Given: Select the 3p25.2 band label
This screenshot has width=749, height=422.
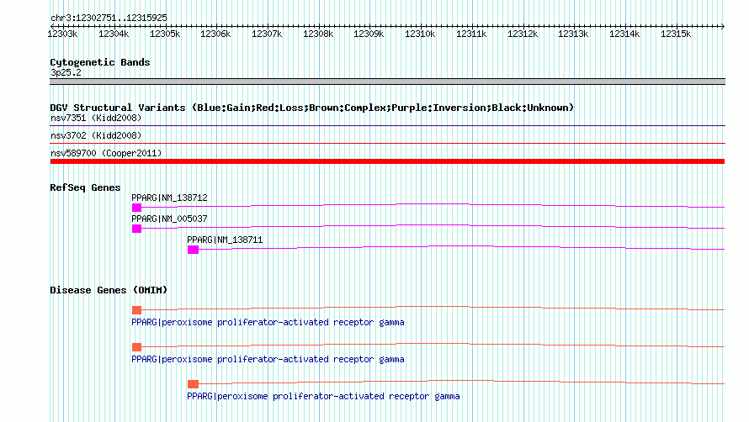Looking at the screenshot, I should pyautogui.click(x=66, y=72).
